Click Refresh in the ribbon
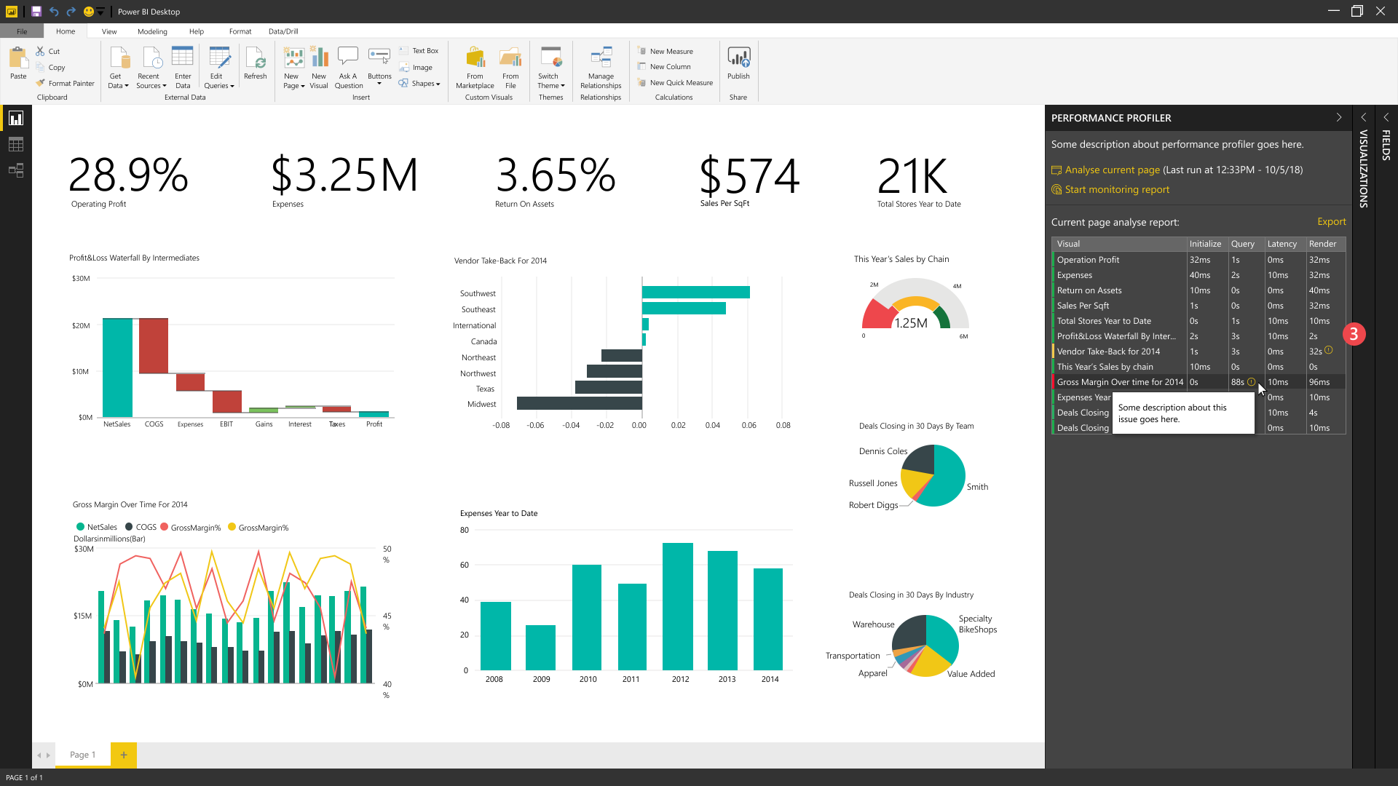Image resolution: width=1398 pixels, height=786 pixels. 255,63
